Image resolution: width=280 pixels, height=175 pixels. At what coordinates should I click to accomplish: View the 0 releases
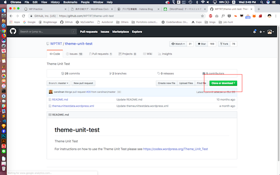[x=165, y=73]
